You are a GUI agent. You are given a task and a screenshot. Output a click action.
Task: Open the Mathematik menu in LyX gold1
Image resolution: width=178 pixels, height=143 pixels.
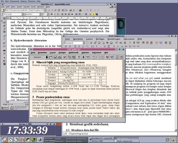click(74, 53)
